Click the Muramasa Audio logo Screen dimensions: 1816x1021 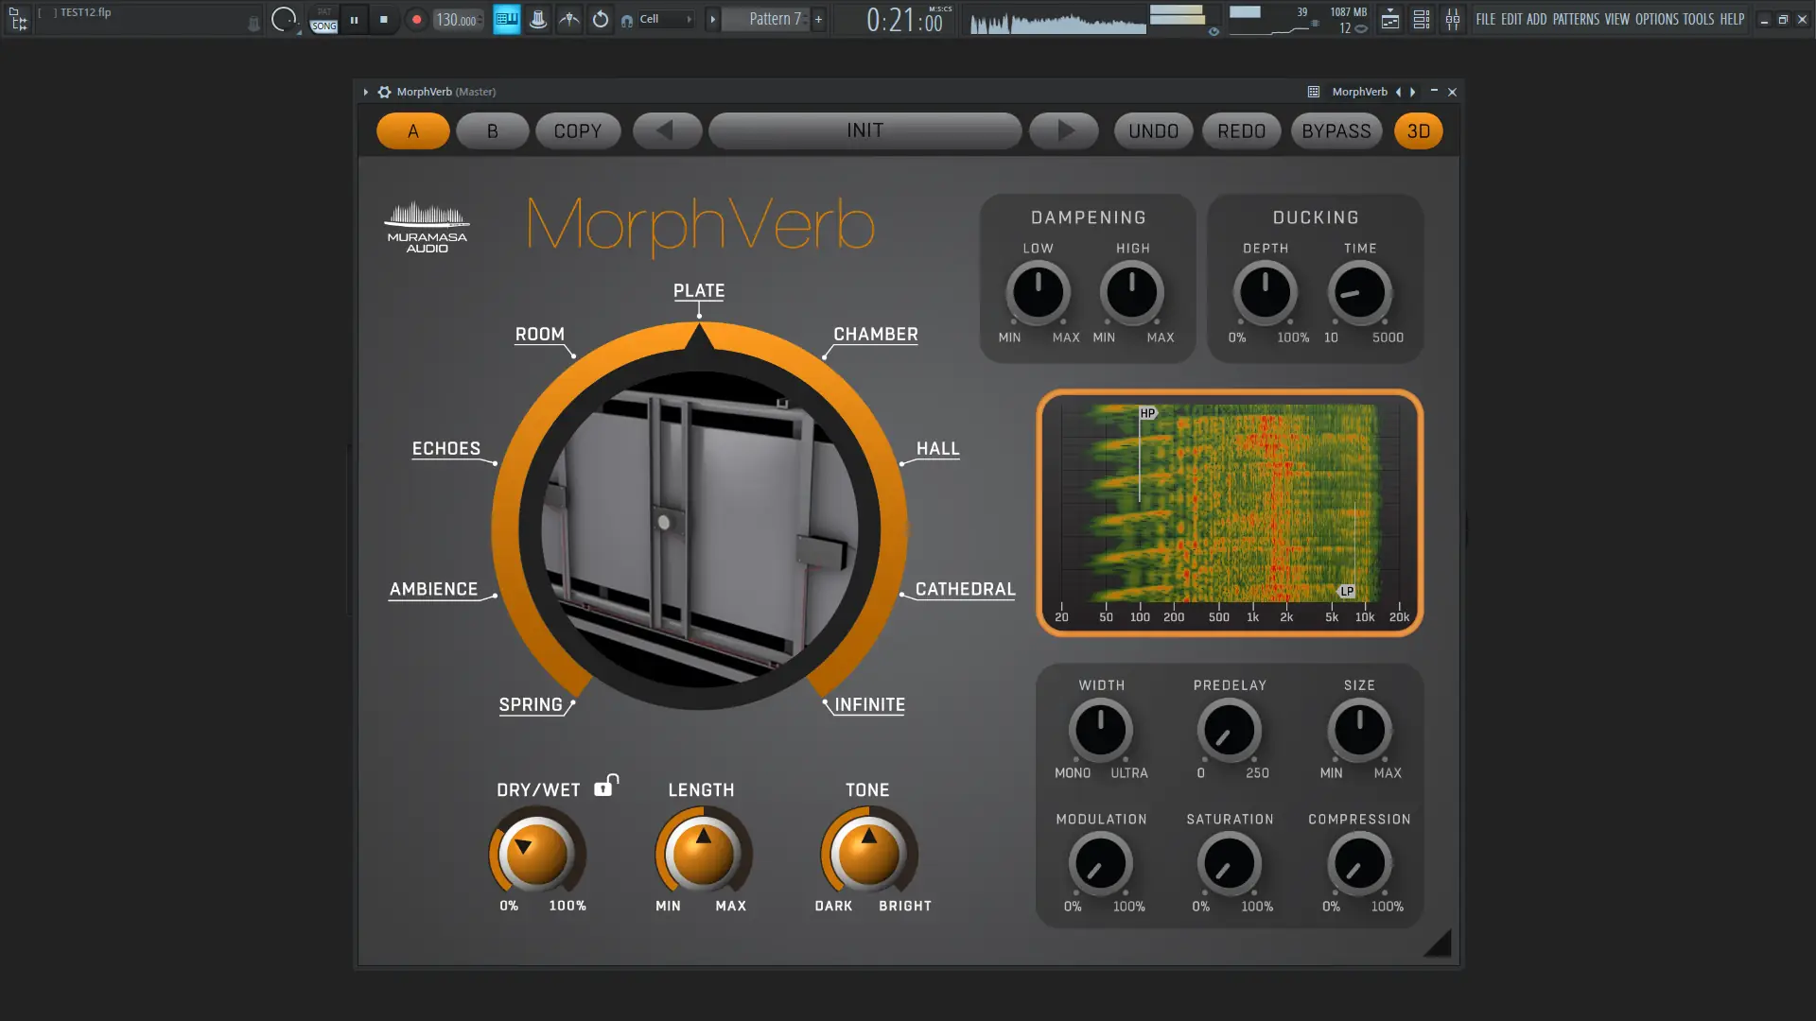(427, 225)
